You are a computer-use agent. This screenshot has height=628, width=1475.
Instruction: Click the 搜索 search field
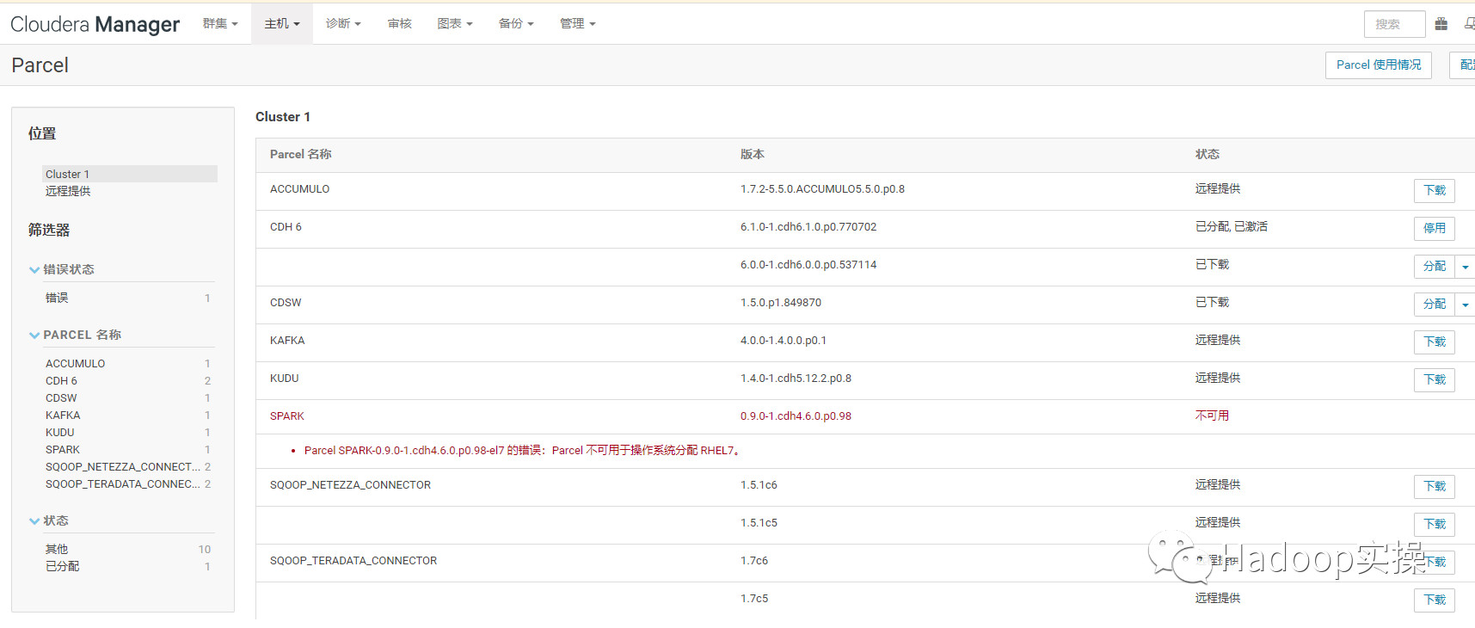[x=1394, y=24]
